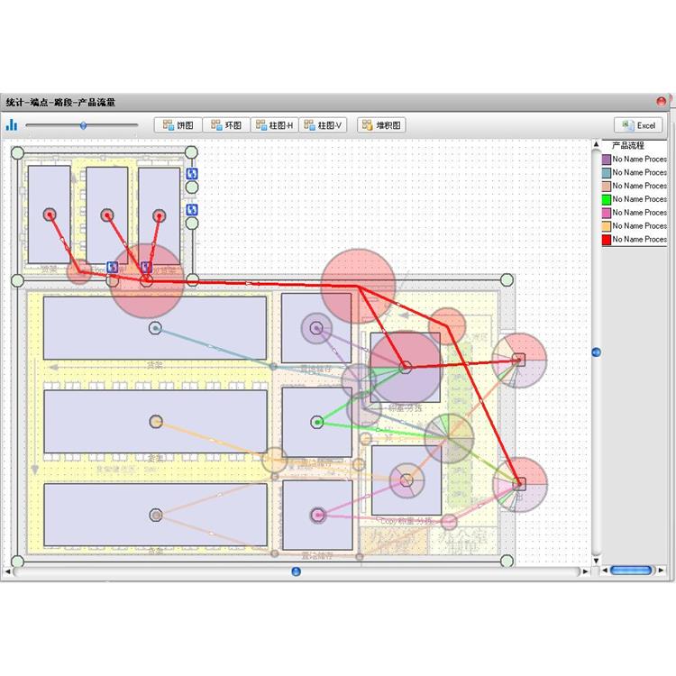Click the large red bubble above middle box

click(358, 286)
